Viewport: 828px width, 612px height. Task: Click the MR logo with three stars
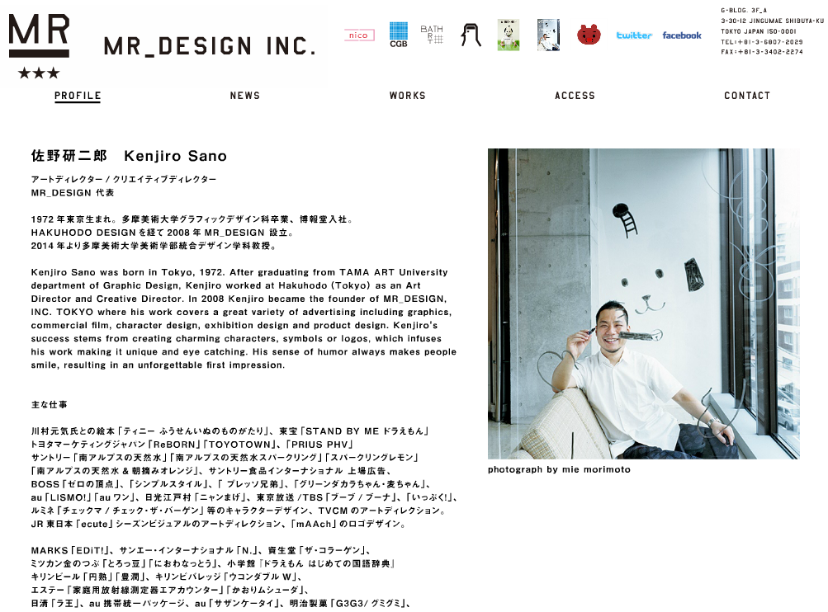(39, 46)
